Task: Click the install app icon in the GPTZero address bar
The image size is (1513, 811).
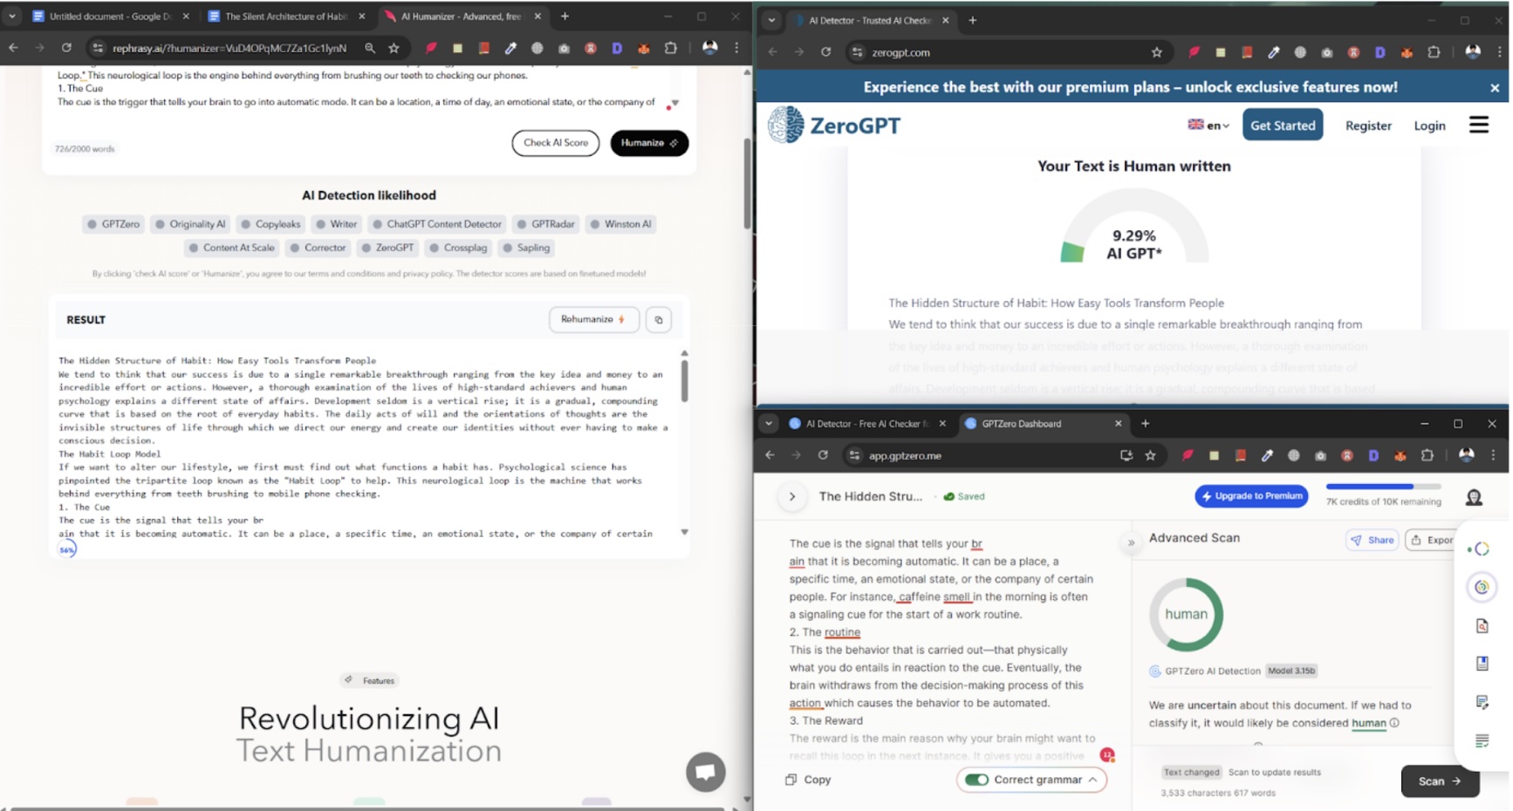Action: 1126,455
